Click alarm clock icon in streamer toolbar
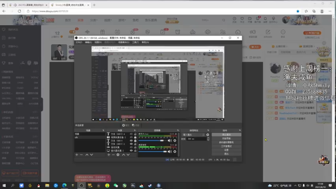This screenshot has width=336, height=189. pyautogui.click(x=178, y=32)
